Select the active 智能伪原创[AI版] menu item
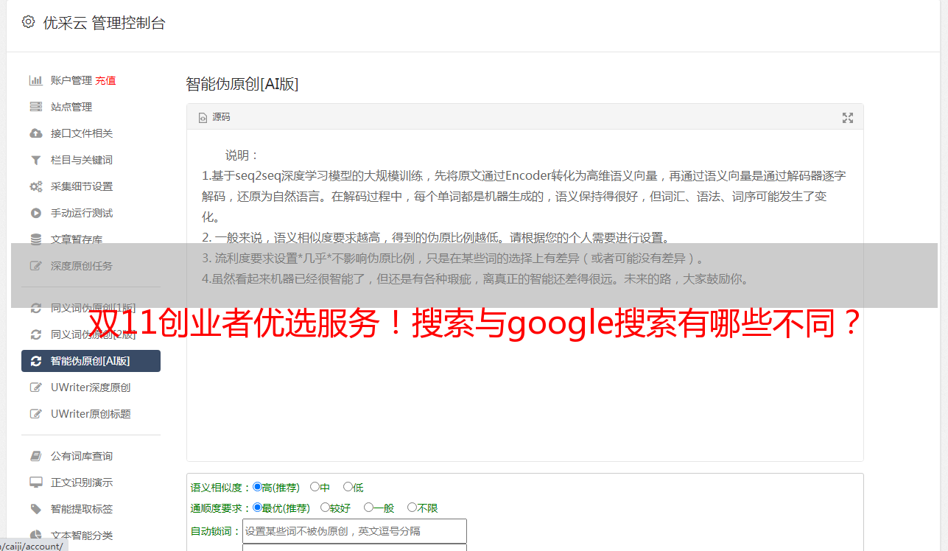 [x=91, y=361]
